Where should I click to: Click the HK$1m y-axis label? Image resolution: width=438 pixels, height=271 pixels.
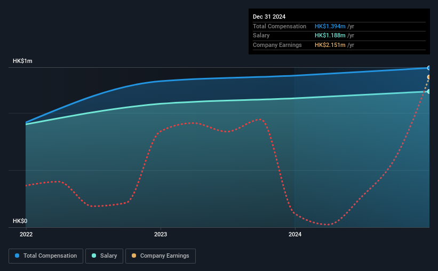click(22, 61)
